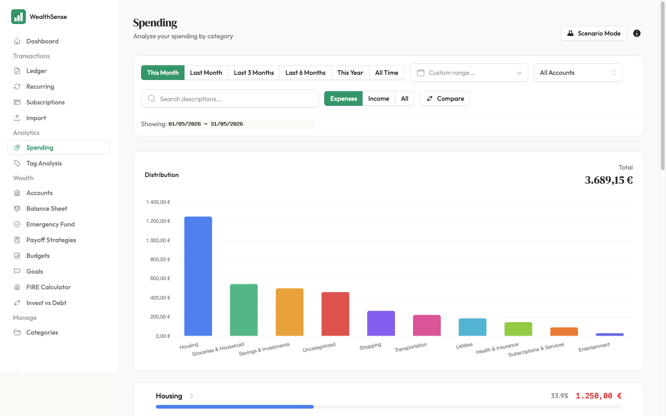Open the info icon next to Scenario Mode

[637, 33]
